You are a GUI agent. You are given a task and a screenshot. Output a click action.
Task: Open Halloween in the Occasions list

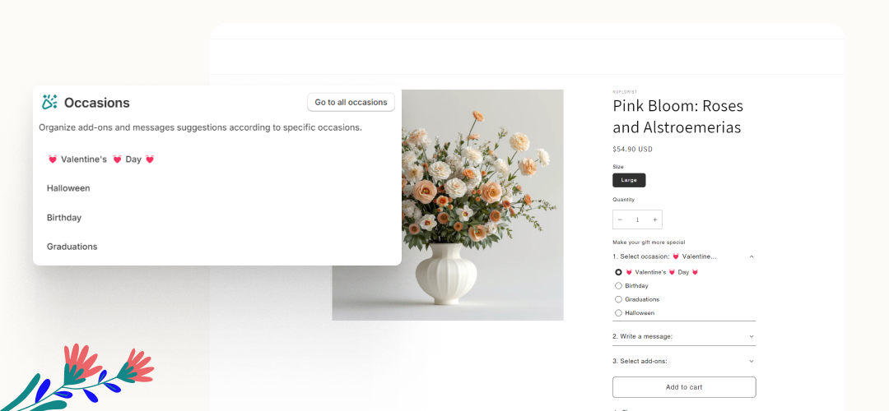tap(68, 188)
